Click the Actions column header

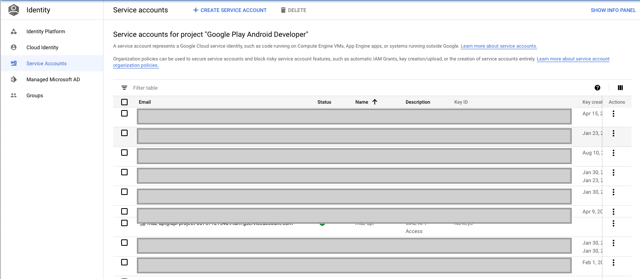[x=617, y=102]
